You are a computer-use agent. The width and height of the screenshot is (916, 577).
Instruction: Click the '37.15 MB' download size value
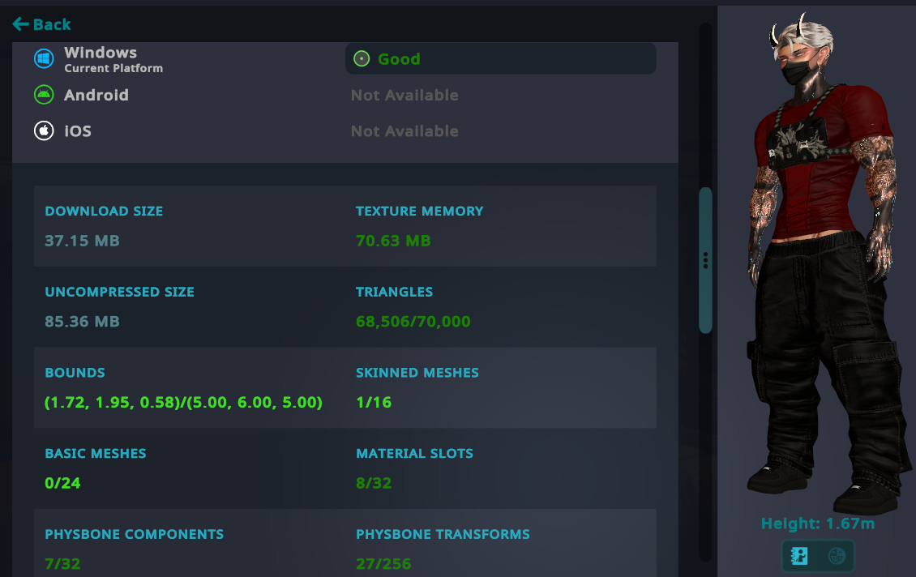tap(83, 241)
